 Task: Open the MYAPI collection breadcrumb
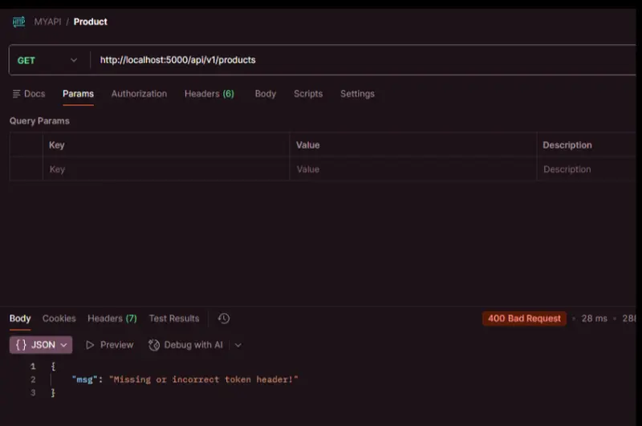pyautogui.click(x=47, y=22)
